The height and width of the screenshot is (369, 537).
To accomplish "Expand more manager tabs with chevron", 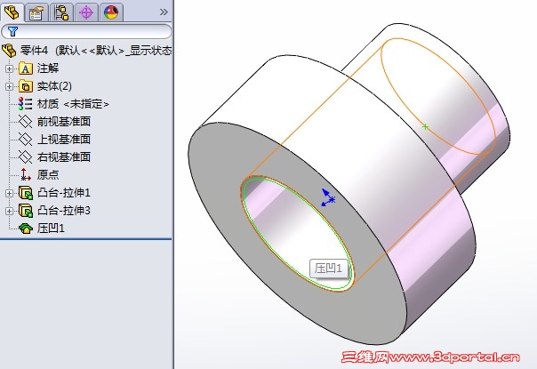I will (x=164, y=12).
